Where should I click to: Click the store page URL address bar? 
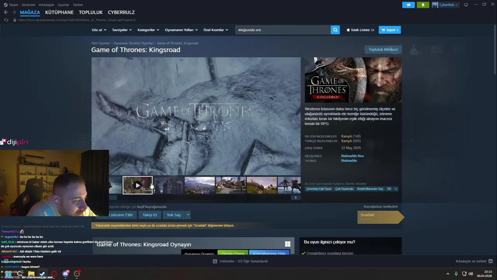click(x=77, y=20)
